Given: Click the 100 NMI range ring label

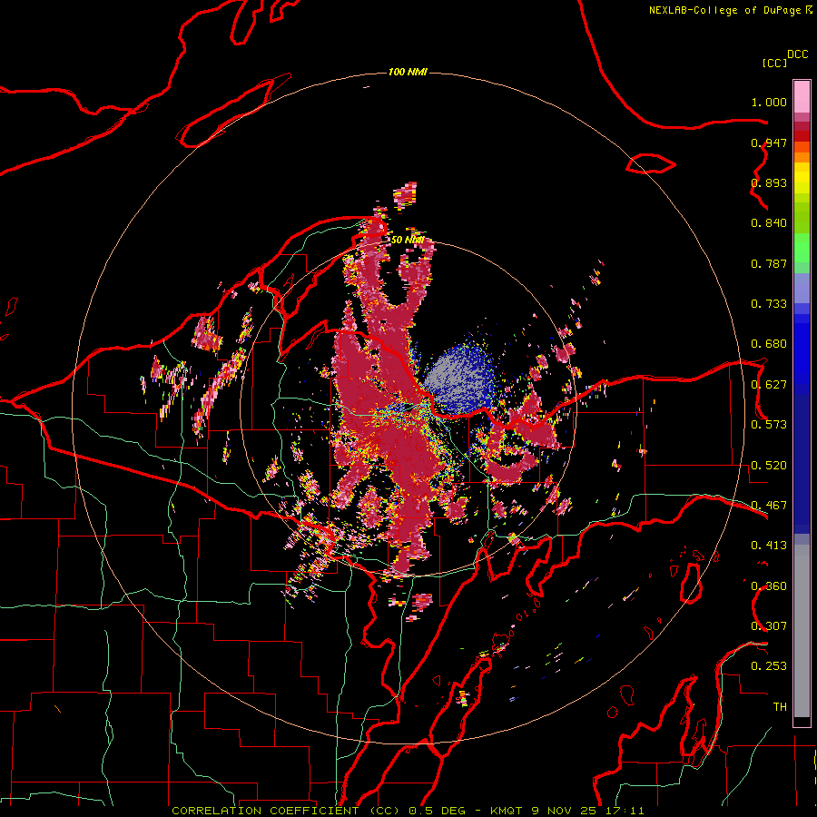Looking at the screenshot, I should click(408, 72).
